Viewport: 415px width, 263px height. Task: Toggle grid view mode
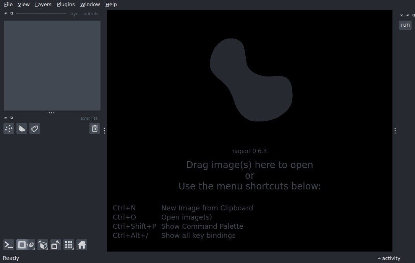pyautogui.click(x=69, y=245)
